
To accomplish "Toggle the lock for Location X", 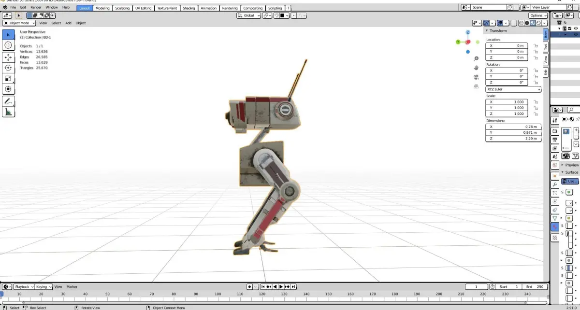I will [536, 45].
